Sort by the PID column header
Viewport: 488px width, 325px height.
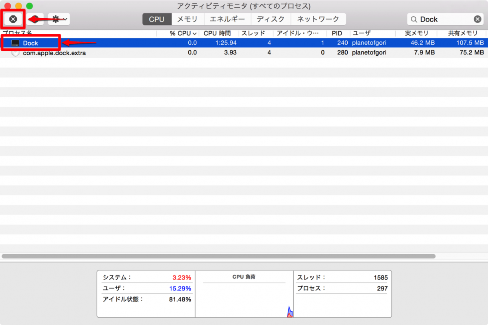coord(337,33)
